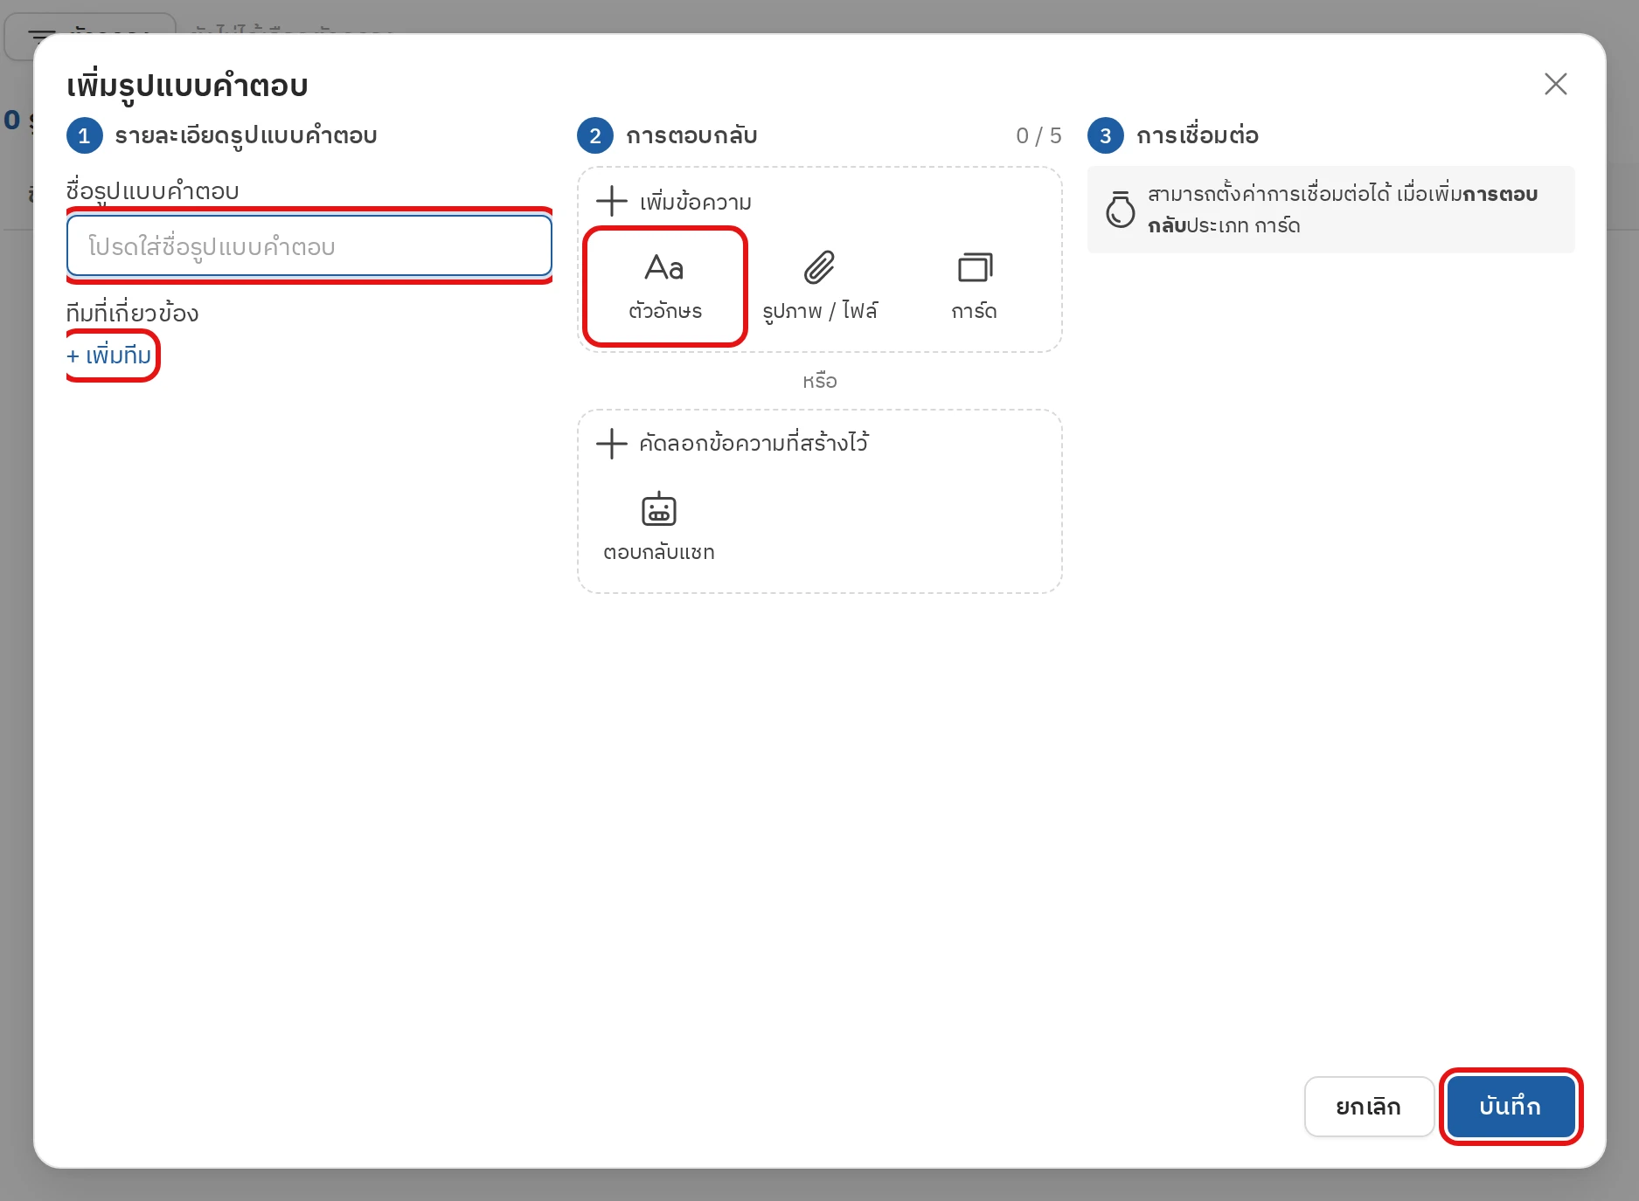This screenshot has height=1201, width=1639.
Task: Click the หรือ separator text
Action: pyautogui.click(x=819, y=381)
